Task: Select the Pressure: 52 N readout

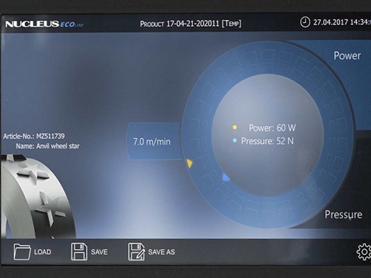Action: (x=267, y=141)
